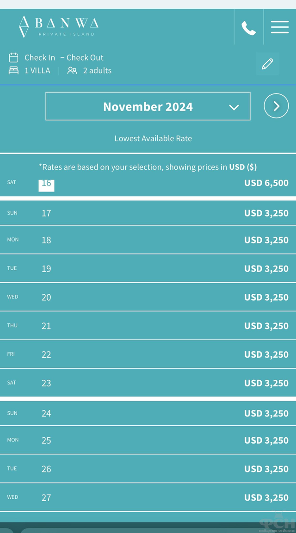The height and width of the screenshot is (533, 296).
Task: Choose Monday 18 date row
Action: (148, 240)
